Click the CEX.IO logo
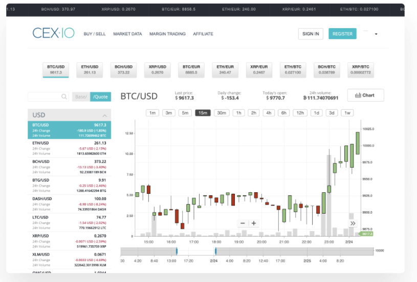 (x=53, y=34)
